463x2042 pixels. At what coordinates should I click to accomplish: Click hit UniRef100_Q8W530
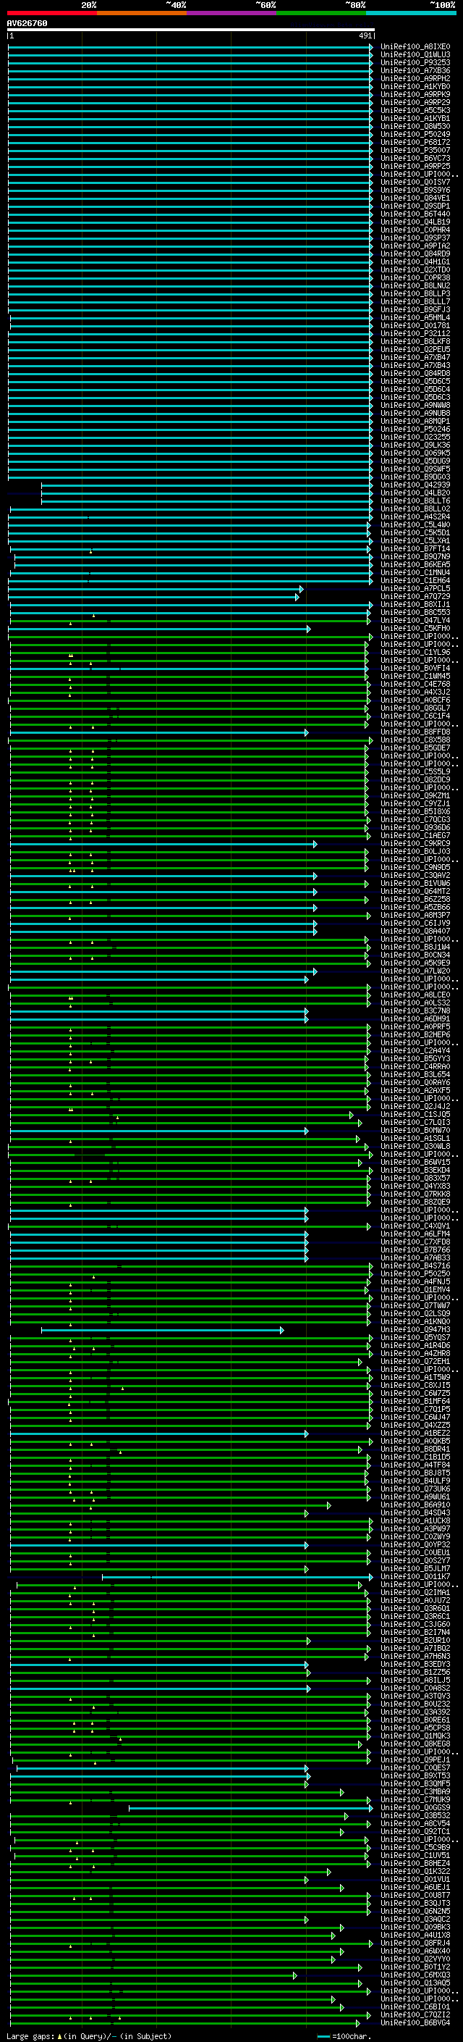[x=415, y=127]
